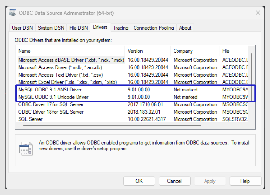The width and height of the screenshot is (270, 195).
Task: Select MySQL ODBC 9.1 Unicode Driver row
Action: pyautogui.click(x=53, y=97)
